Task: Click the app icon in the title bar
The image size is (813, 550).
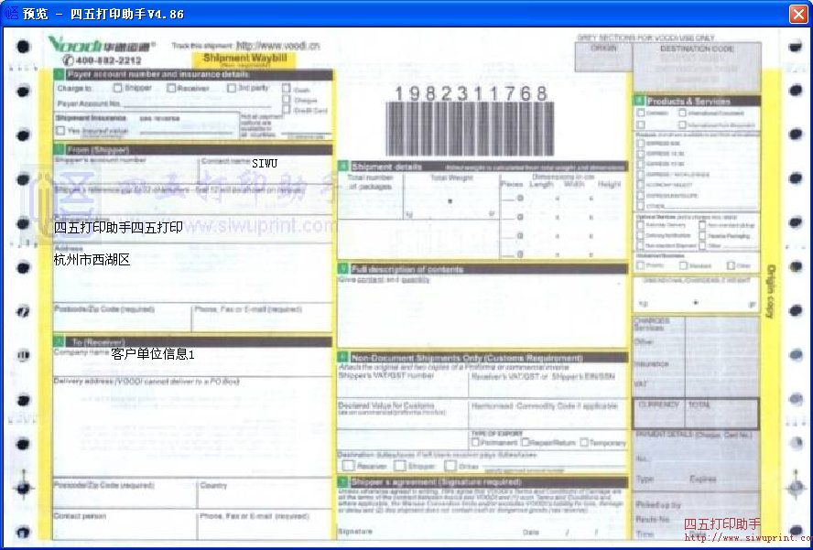Action: (11, 14)
